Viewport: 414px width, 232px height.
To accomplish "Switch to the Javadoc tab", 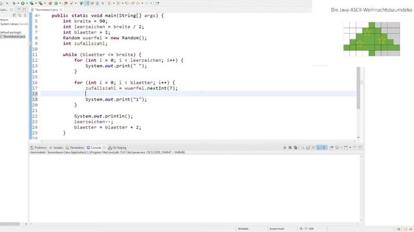I will click(56, 148).
